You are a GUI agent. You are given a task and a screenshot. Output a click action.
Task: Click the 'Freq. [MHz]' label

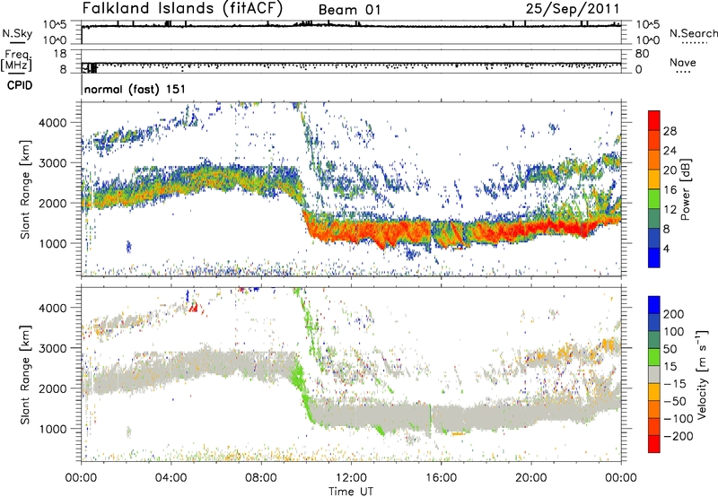17,60
